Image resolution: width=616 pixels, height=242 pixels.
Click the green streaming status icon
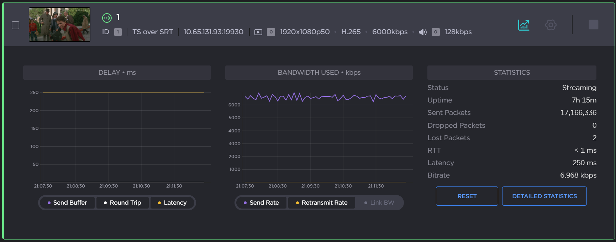point(107,18)
